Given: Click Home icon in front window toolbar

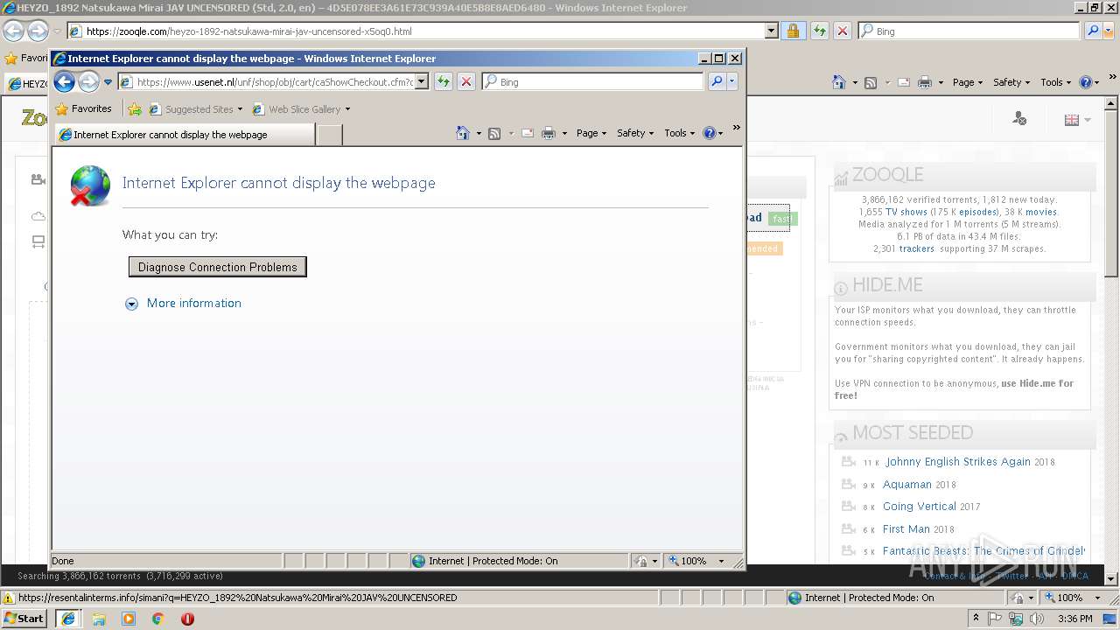Looking at the screenshot, I should pos(463,133).
